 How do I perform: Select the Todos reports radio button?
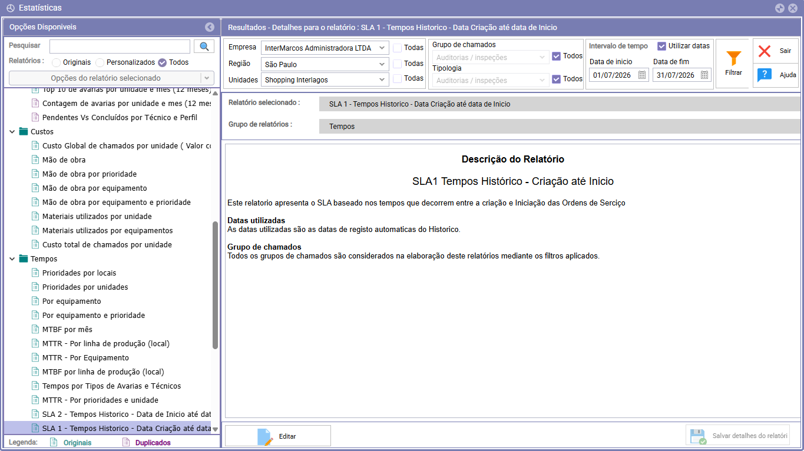[x=163, y=62]
